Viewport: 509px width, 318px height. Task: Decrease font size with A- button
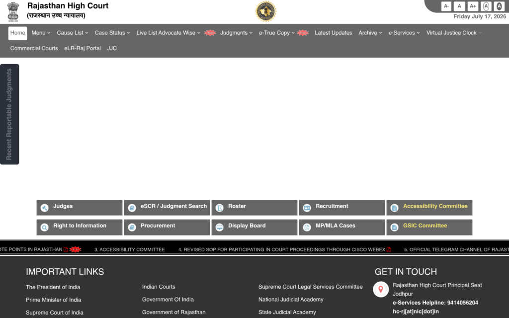[x=446, y=6]
